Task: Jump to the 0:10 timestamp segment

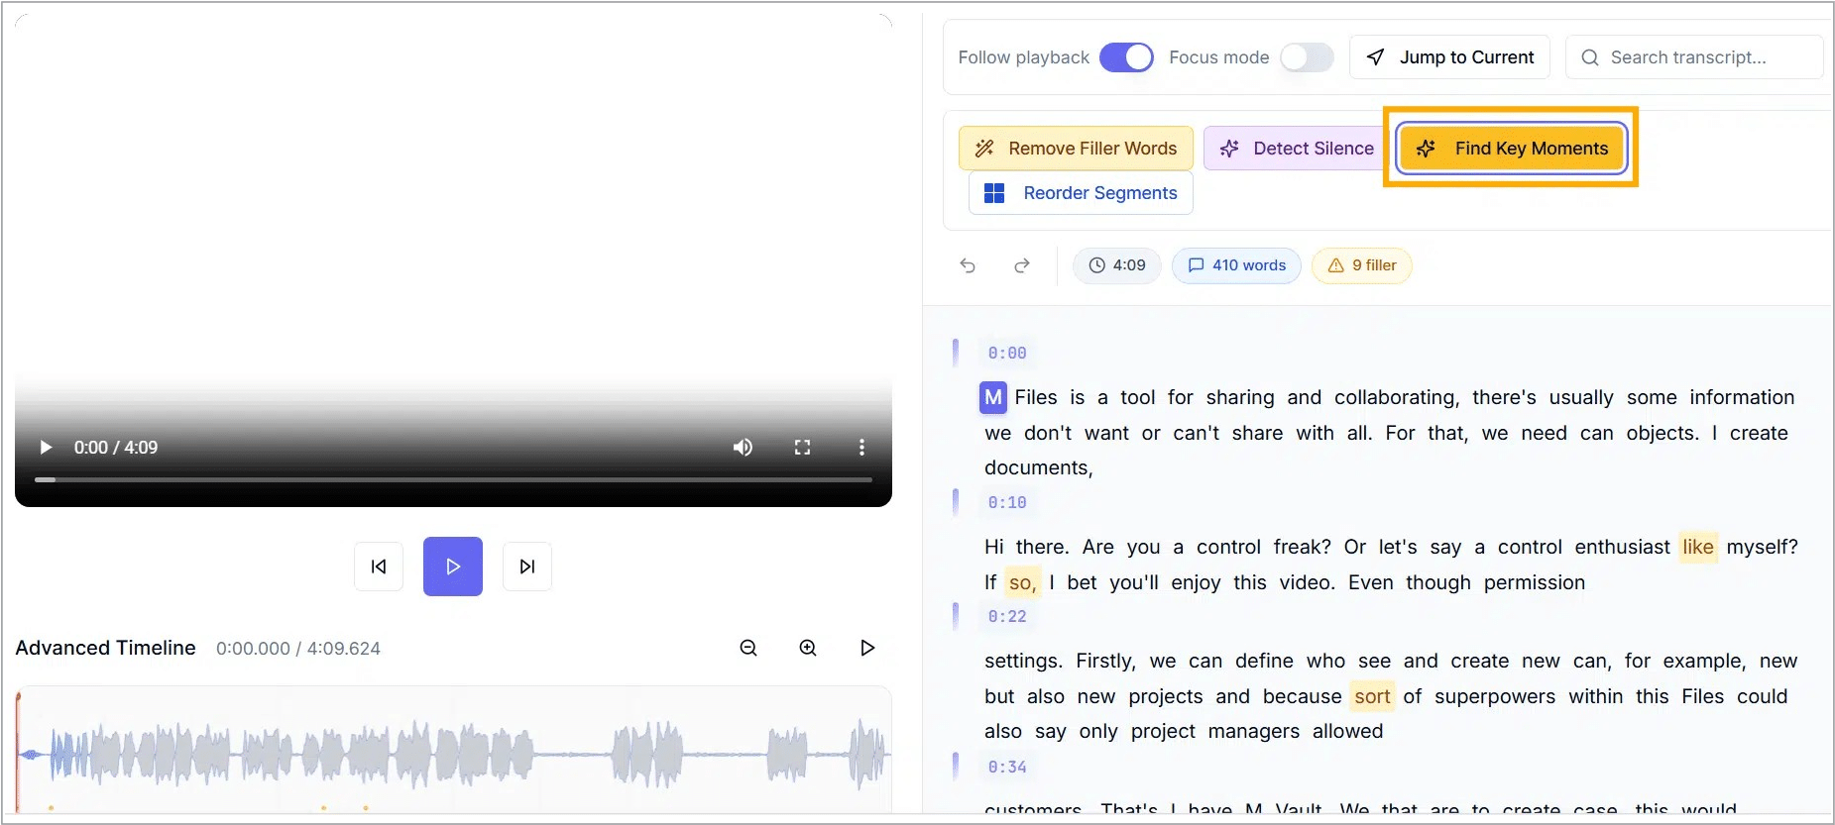Action: click(1007, 503)
